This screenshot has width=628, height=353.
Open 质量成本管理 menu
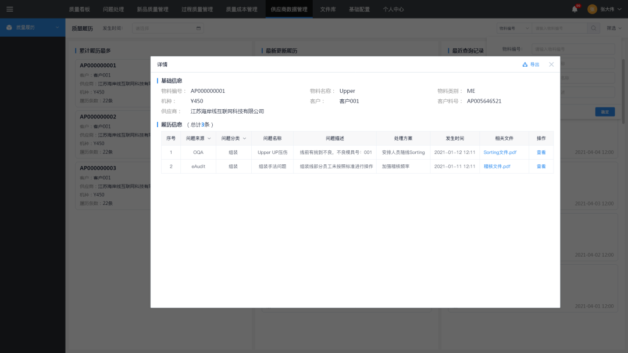point(241,9)
